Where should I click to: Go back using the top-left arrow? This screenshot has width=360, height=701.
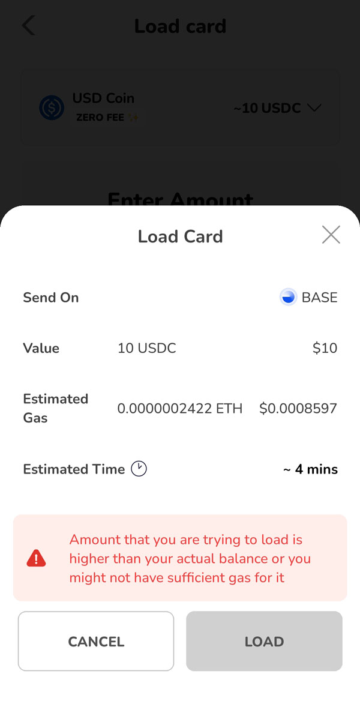[x=28, y=26]
